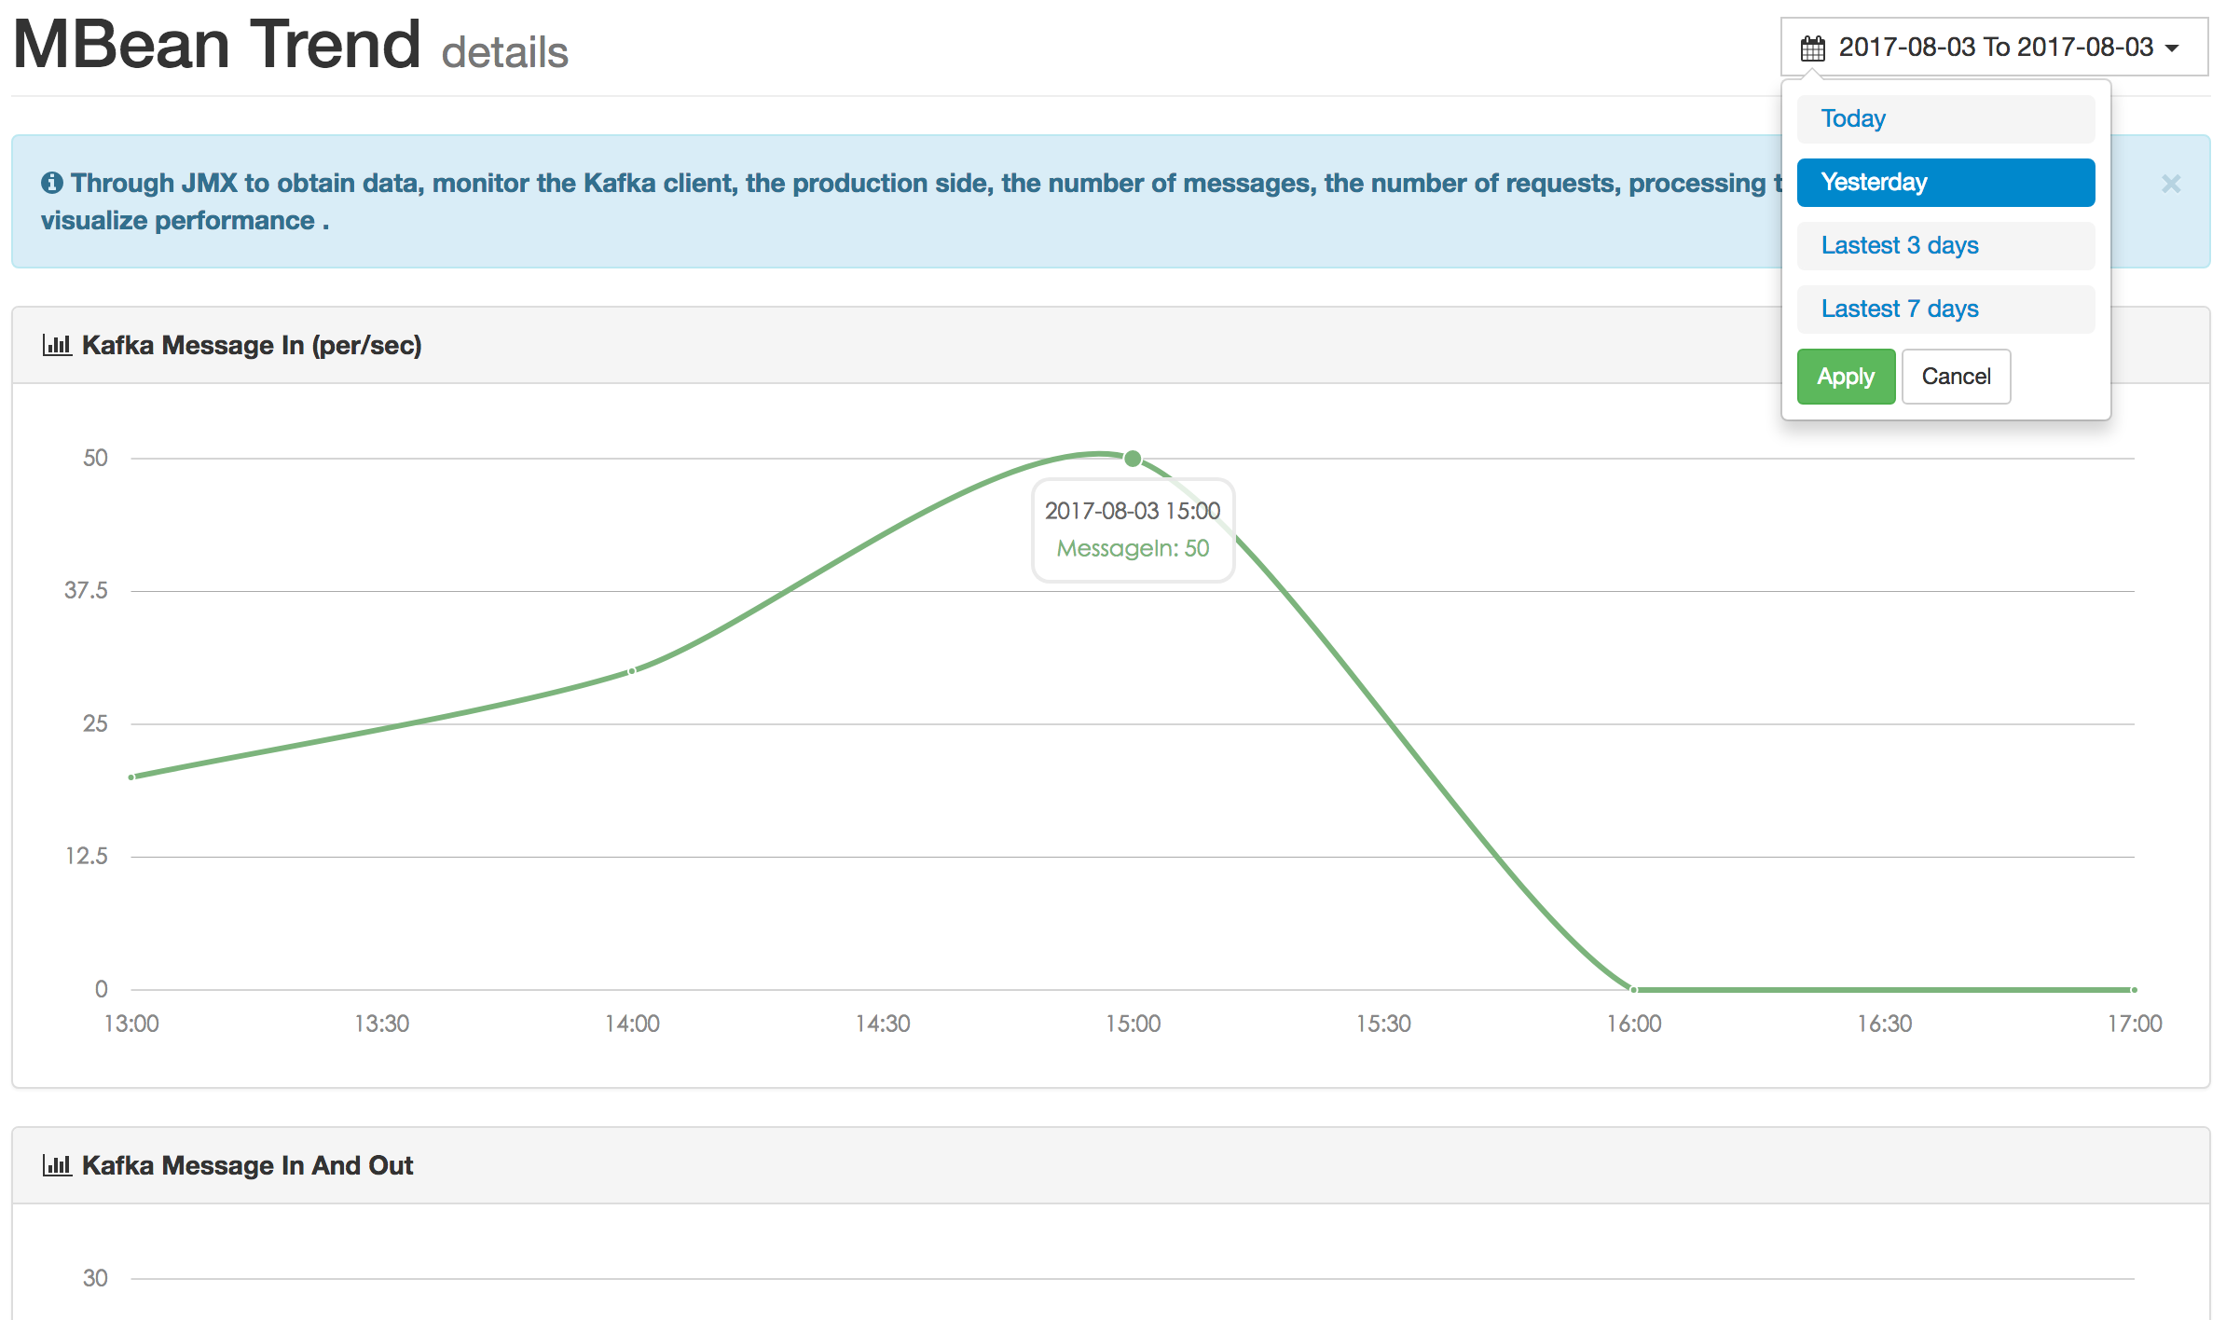Open the 2017-08-03 date range selector
This screenshot has height=1320, width=2226.
coord(1994,47)
